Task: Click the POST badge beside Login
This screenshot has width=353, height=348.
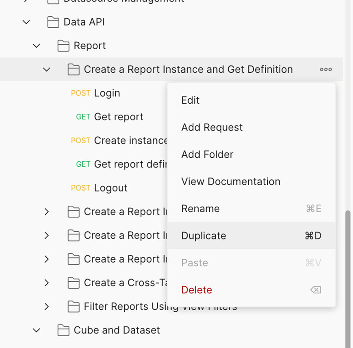Action: [x=80, y=93]
